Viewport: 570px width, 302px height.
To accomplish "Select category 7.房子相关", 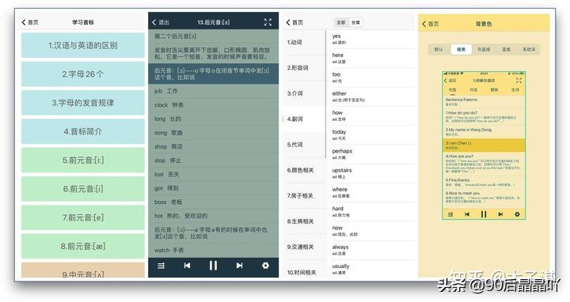I will click(304, 195).
